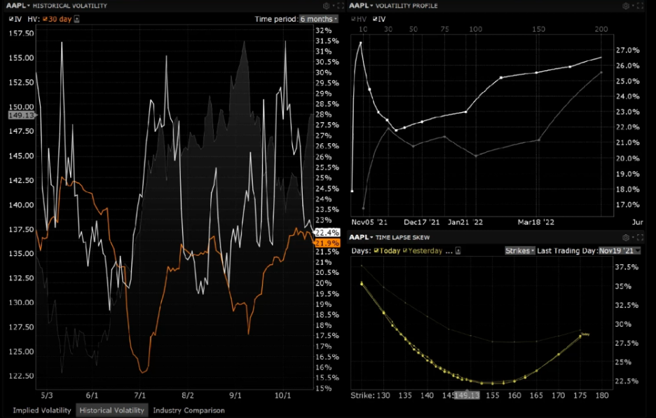Viewport: 656px width, 418px height.
Task: Click the 157.50 price axis label
Action: coord(21,34)
